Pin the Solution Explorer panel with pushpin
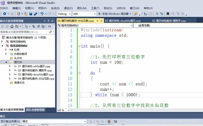Image resolution: width=203 pixels, height=126 pixels. (x=48, y=21)
